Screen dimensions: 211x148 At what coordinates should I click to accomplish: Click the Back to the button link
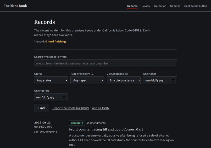(x=196, y=6)
